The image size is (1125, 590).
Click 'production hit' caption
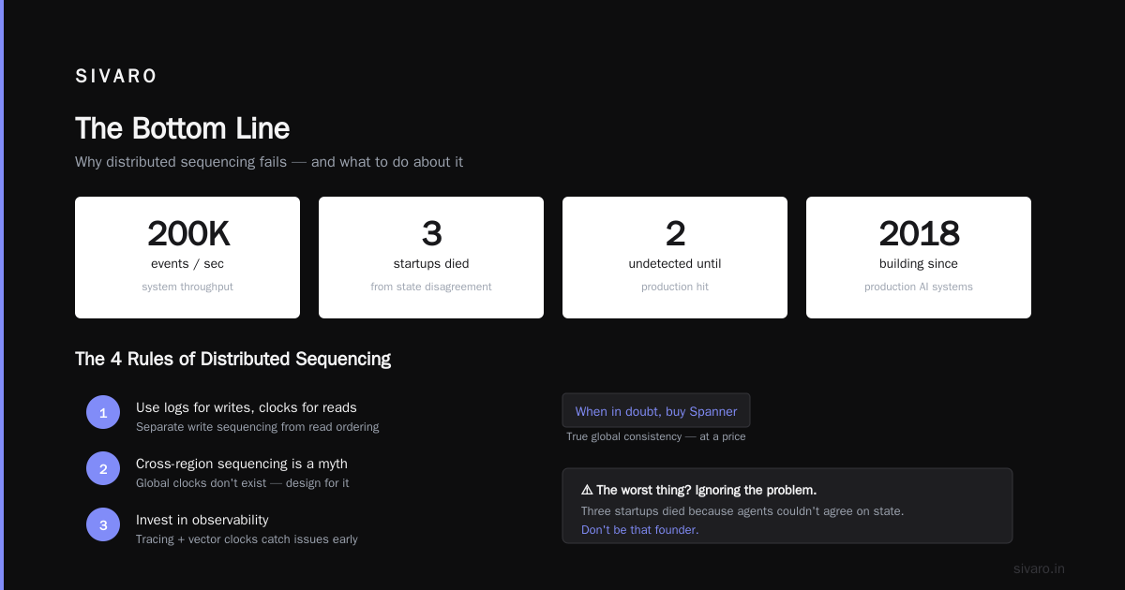(x=675, y=287)
